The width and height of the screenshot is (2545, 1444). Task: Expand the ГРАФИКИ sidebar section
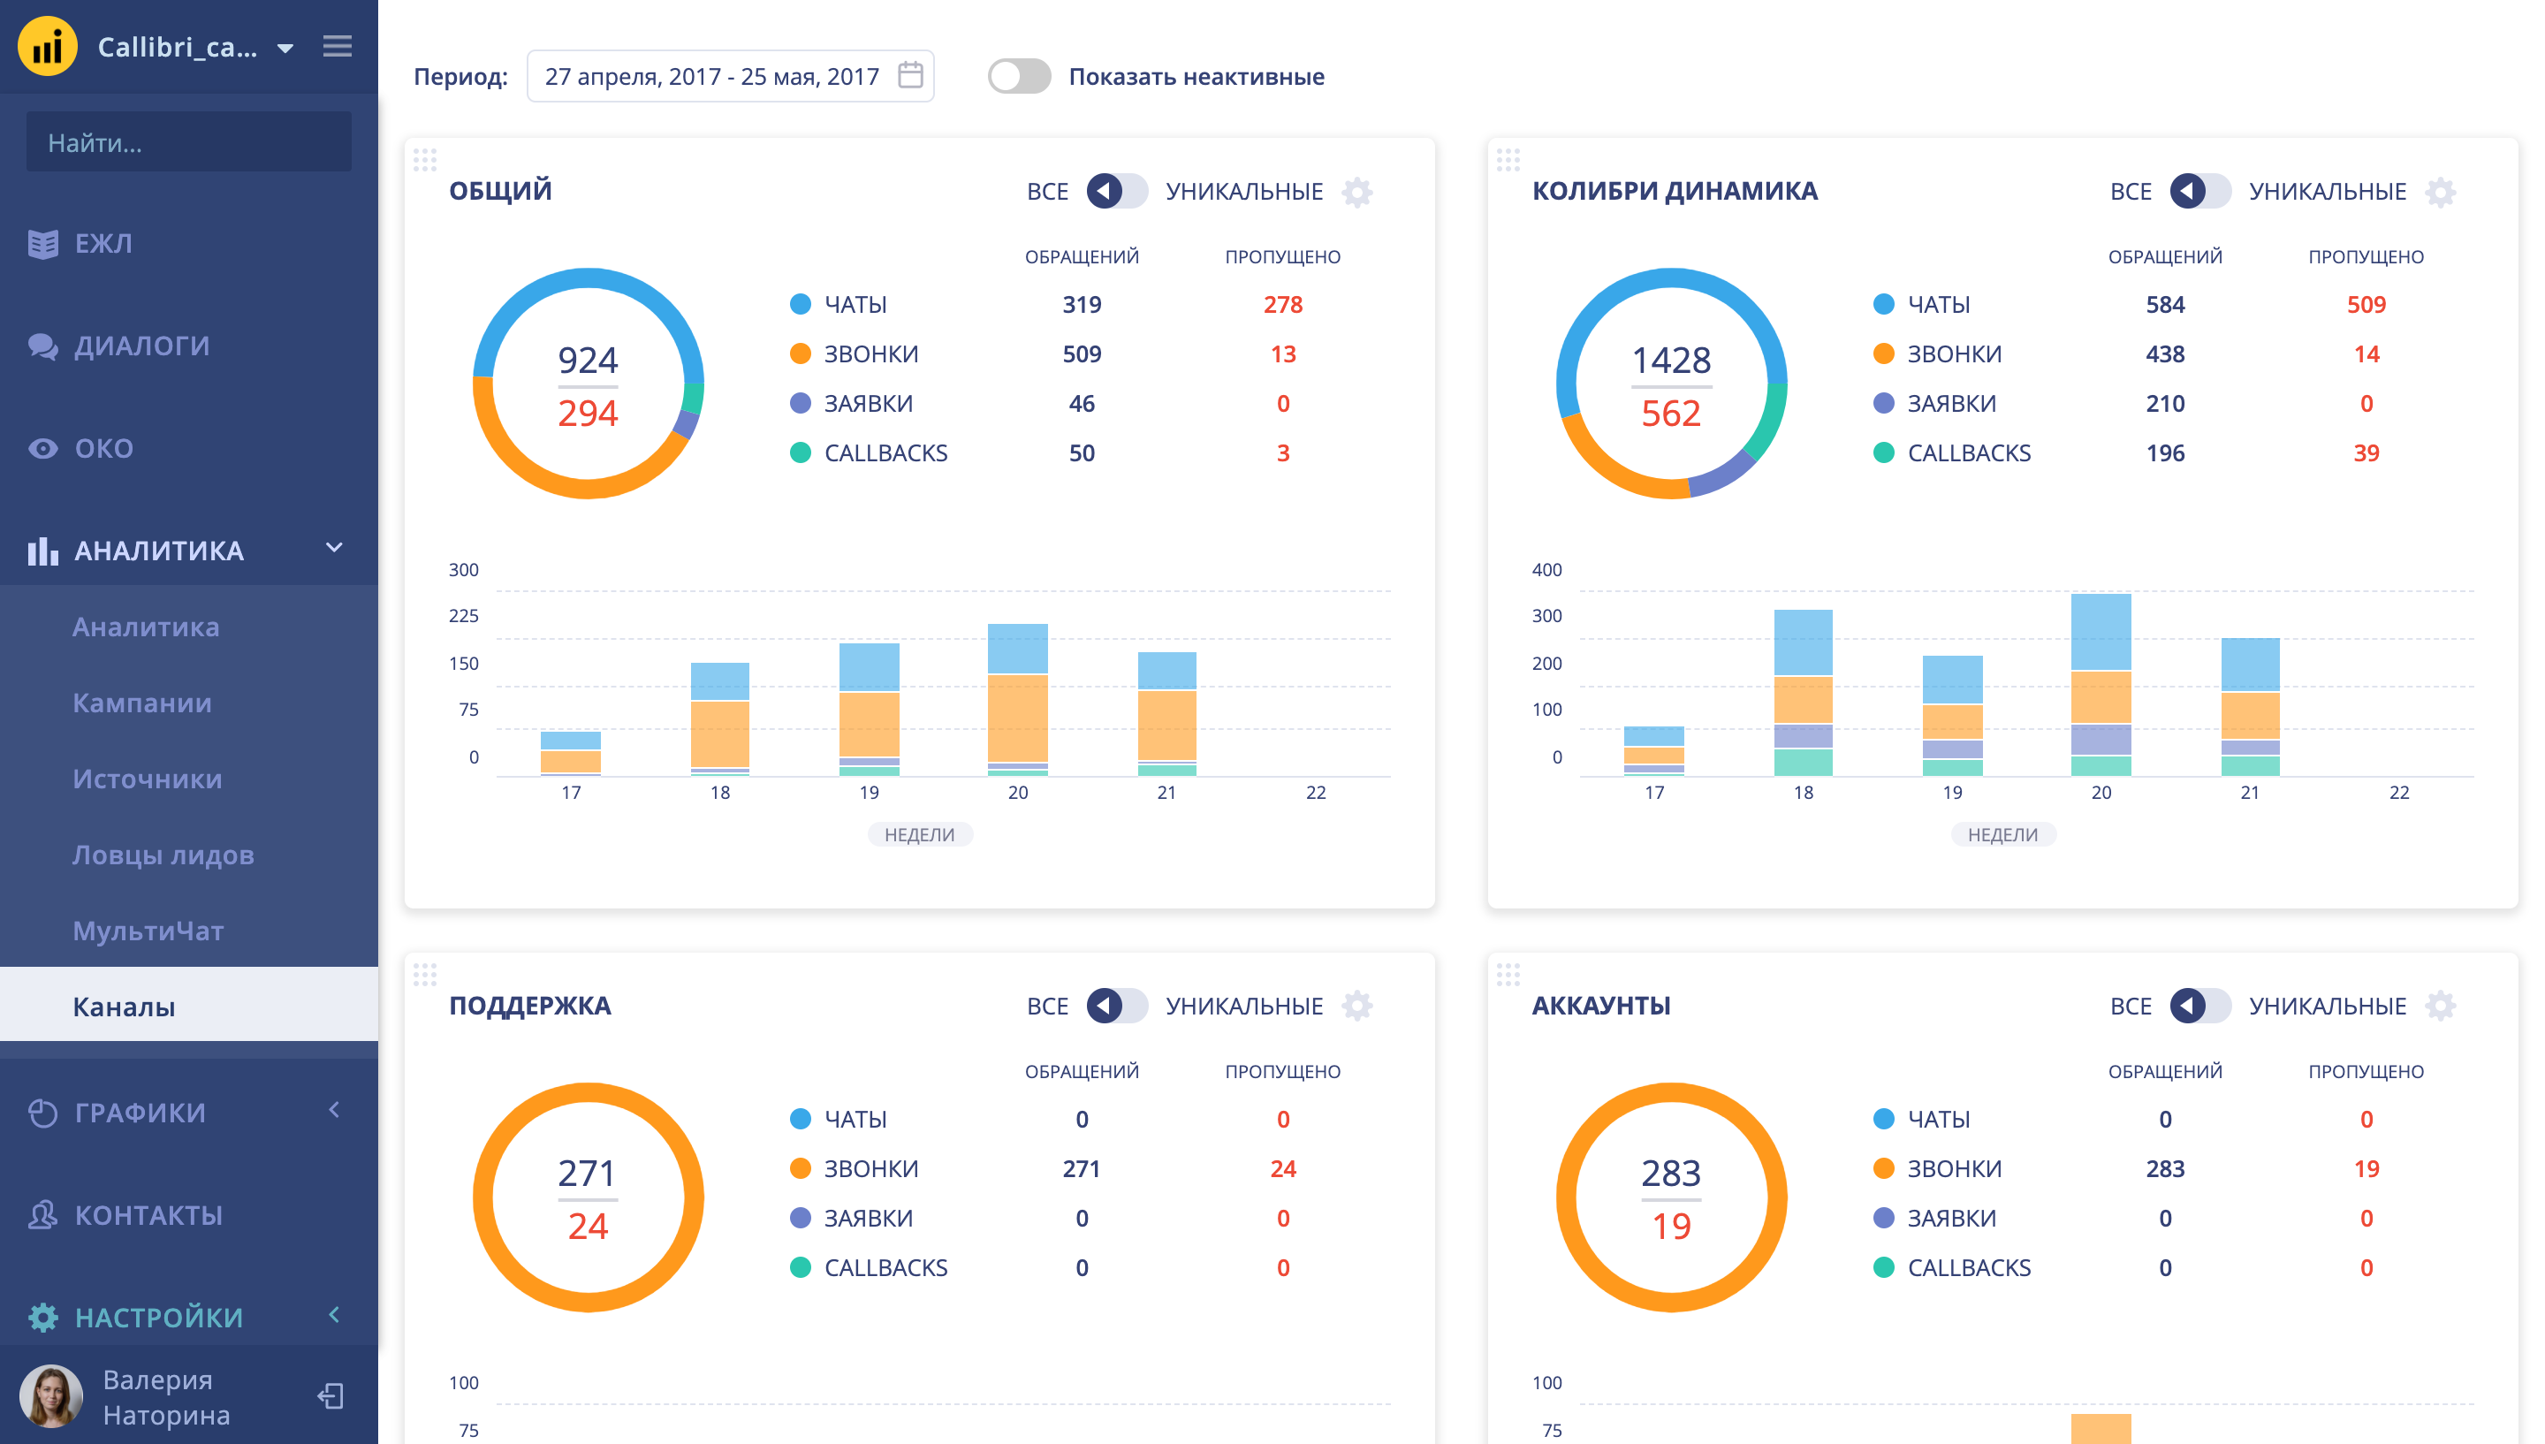(x=334, y=1111)
